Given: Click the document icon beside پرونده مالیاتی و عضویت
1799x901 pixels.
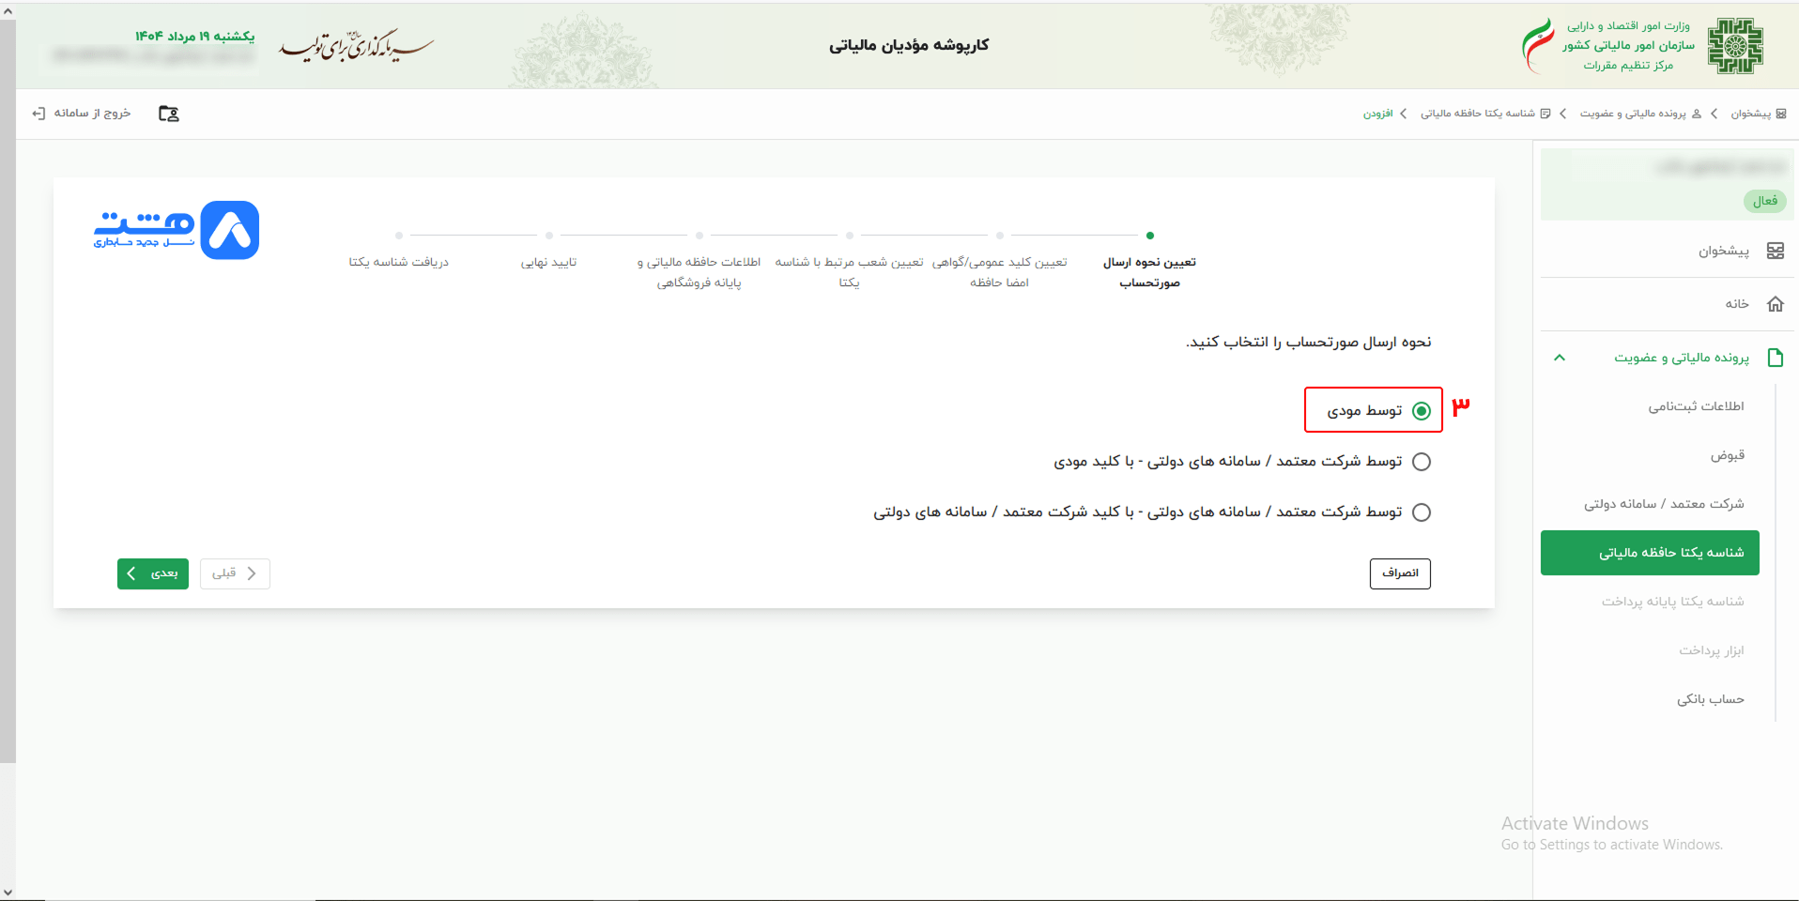Looking at the screenshot, I should [1775, 358].
